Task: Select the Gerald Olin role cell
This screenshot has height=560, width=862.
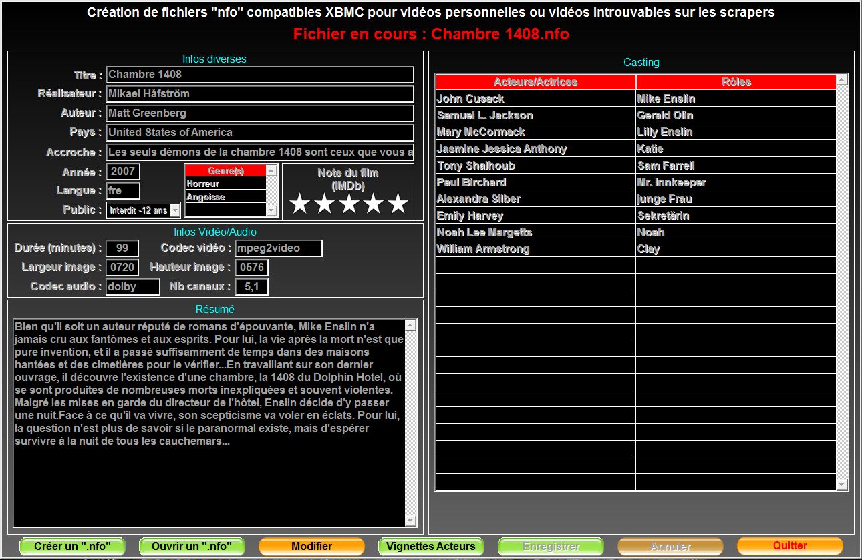Action: point(735,115)
